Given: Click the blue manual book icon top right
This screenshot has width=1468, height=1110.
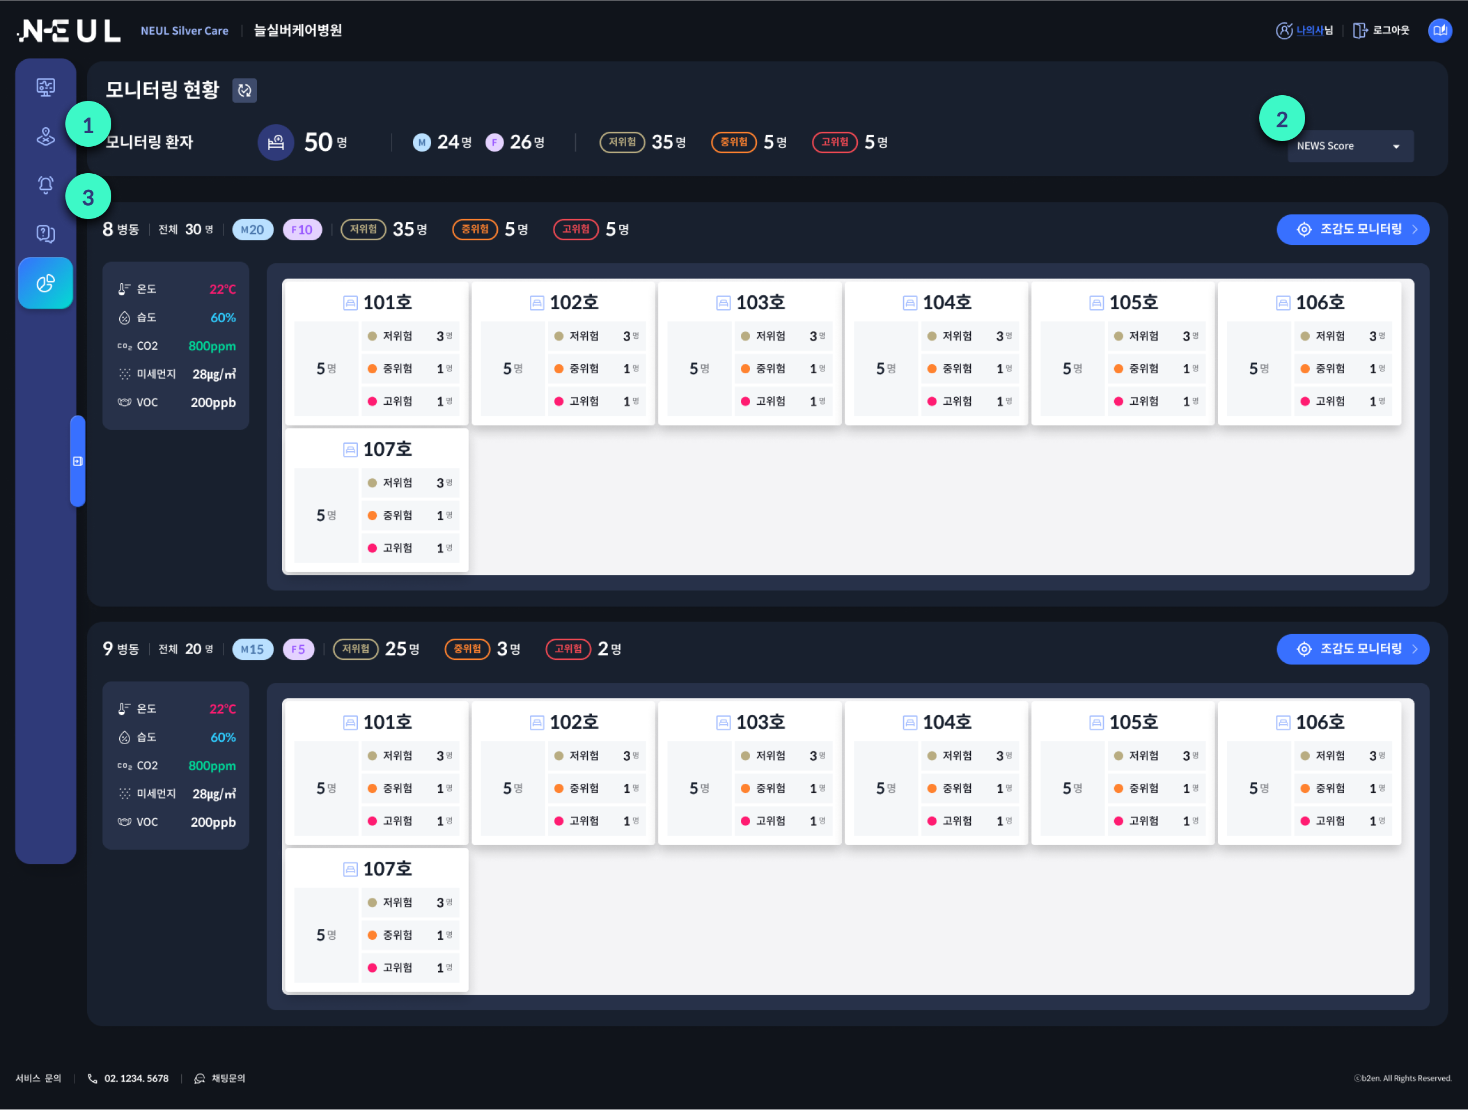Looking at the screenshot, I should (1439, 30).
